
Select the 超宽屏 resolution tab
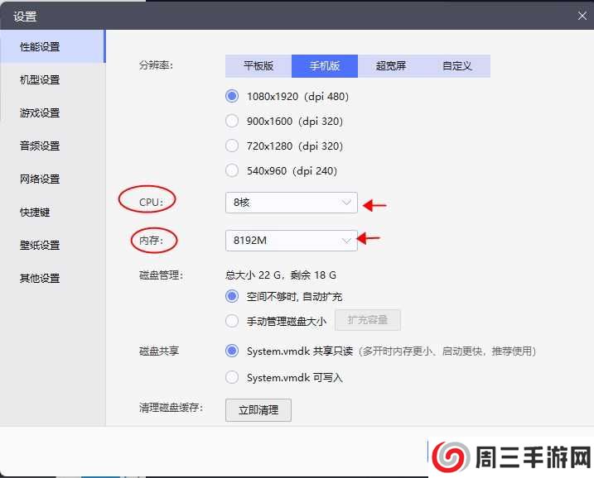tap(390, 66)
